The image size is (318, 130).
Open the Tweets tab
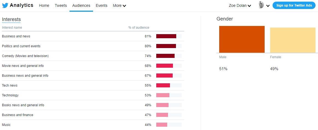tap(61, 5)
